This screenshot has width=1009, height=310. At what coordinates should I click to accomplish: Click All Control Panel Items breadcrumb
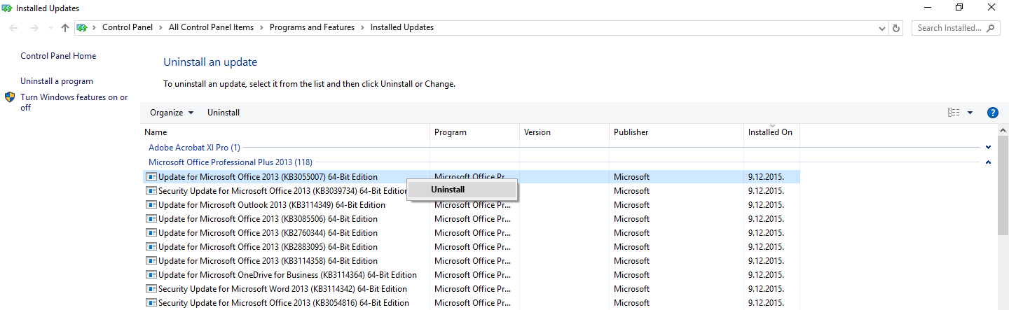point(211,28)
